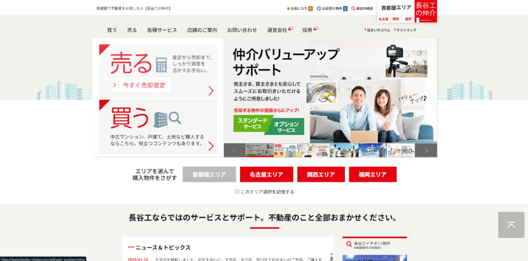
Task: Click the 2026-01-15 news date
Action: (138, 259)
